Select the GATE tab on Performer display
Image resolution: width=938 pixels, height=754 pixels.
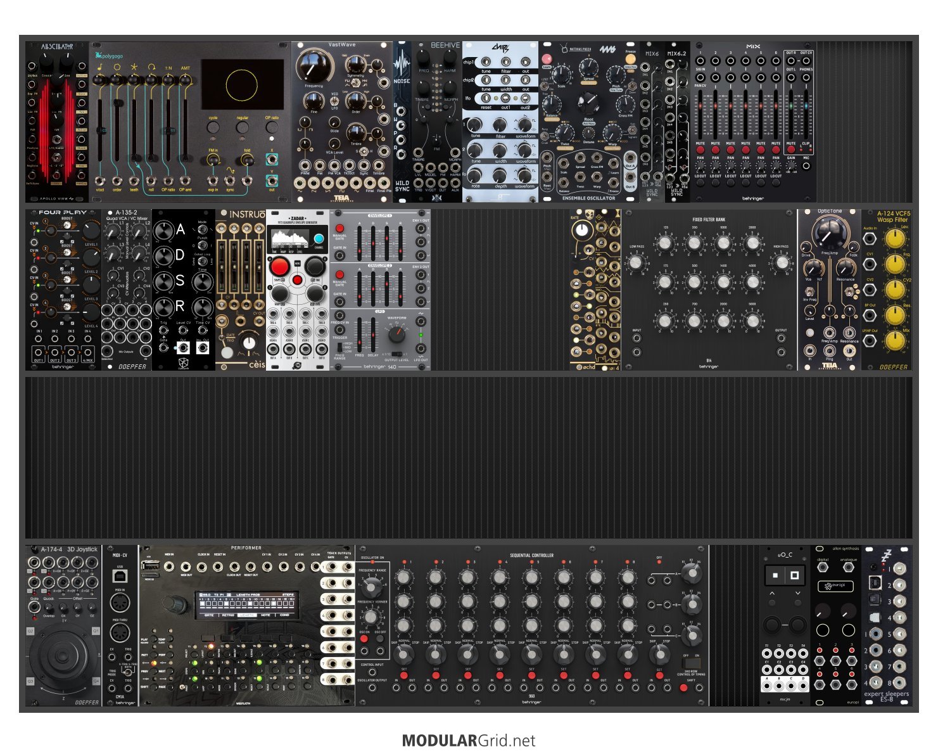(208, 615)
